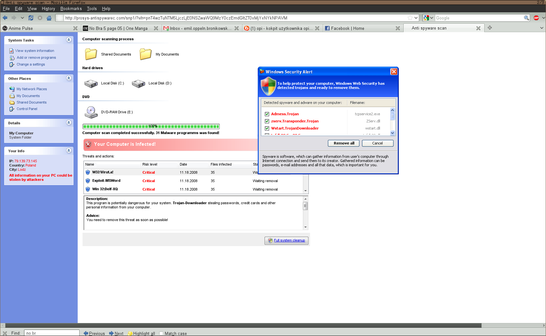This screenshot has width=546, height=336.
Task: Open the Local Disk (C:) drive icon
Action: coord(91,83)
